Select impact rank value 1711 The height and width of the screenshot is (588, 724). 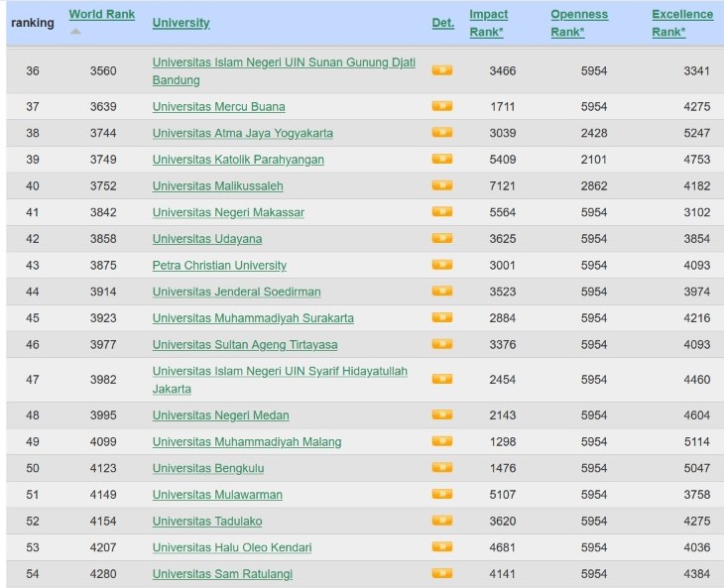pos(503,107)
